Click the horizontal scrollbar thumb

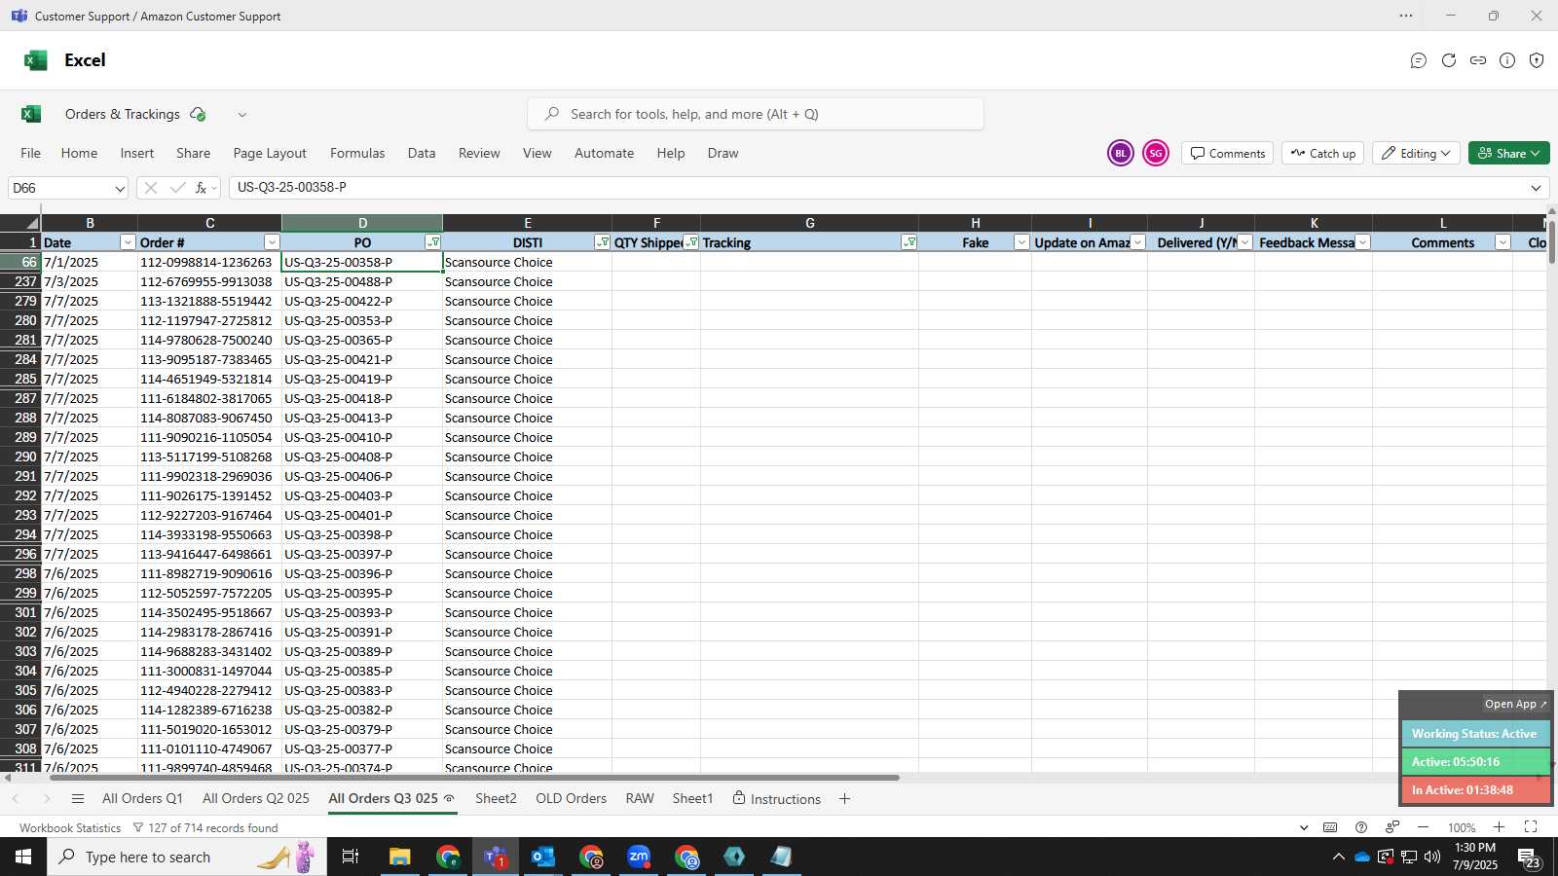[474, 778]
